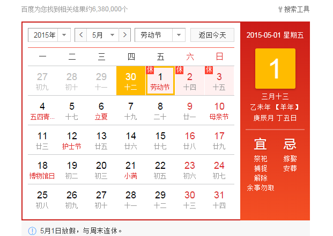Click 解除 under 宜
Viewport: 333px width, 236px height.
[x=261, y=178]
